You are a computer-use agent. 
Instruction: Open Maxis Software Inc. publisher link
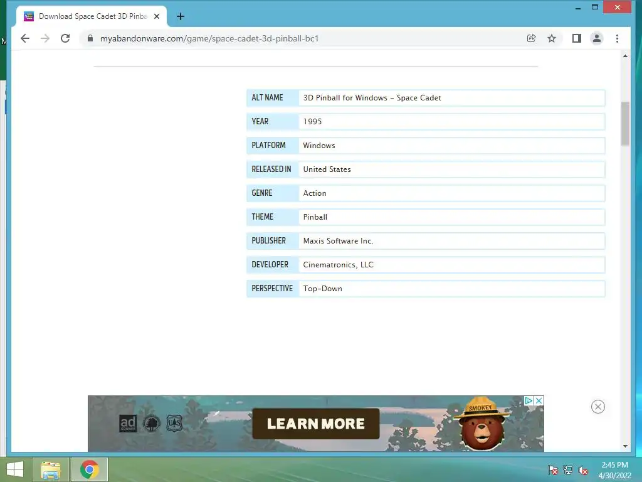point(338,241)
